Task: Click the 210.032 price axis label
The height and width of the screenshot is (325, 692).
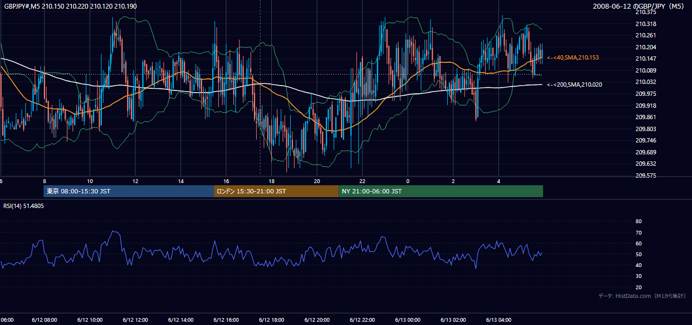Action: (646, 82)
